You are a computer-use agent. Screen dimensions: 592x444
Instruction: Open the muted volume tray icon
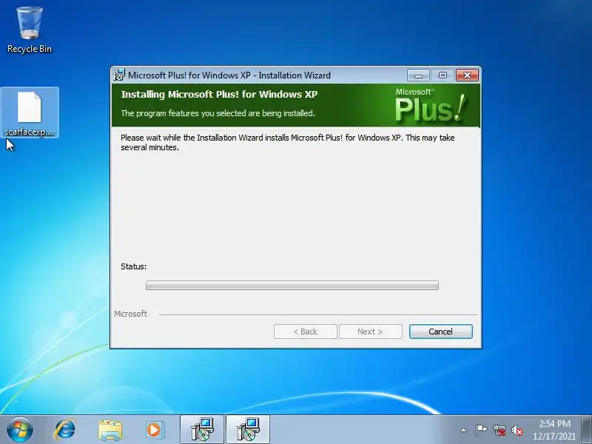click(x=517, y=430)
